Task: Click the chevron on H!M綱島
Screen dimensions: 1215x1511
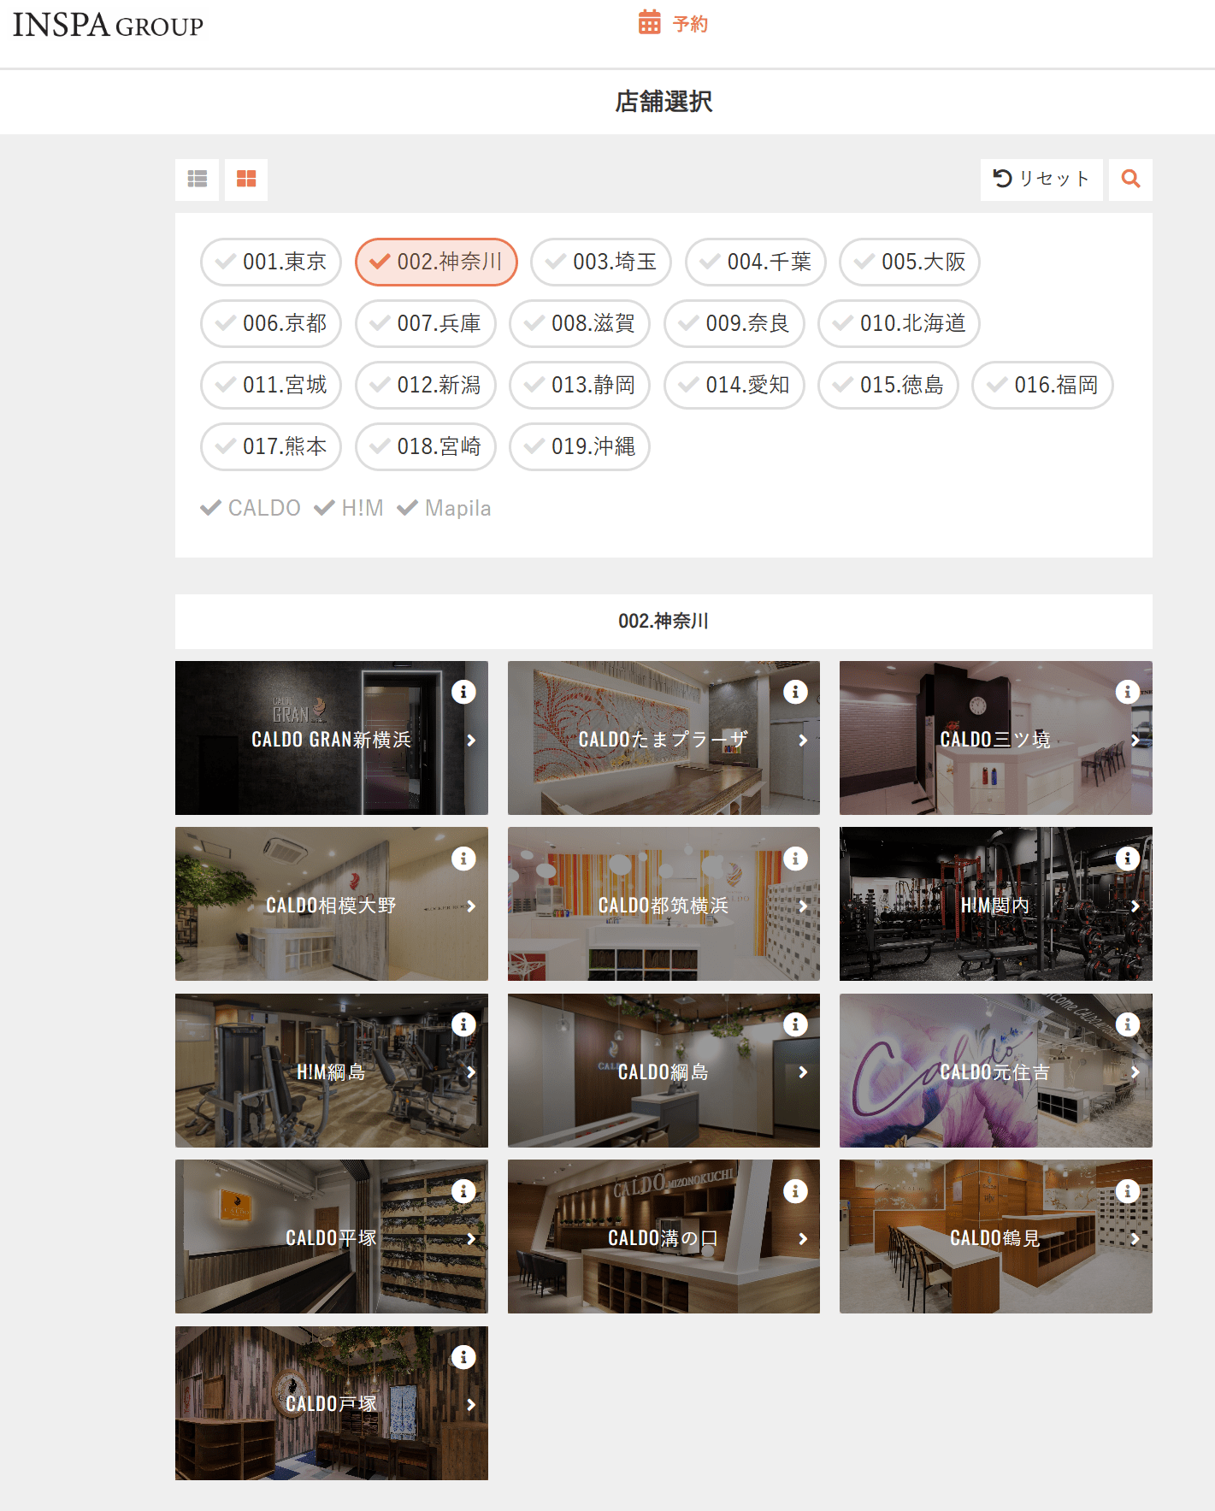Action: pos(471,1071)
